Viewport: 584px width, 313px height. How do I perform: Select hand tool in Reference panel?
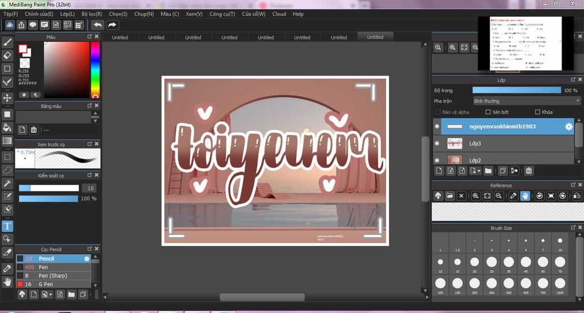point(525,196)
